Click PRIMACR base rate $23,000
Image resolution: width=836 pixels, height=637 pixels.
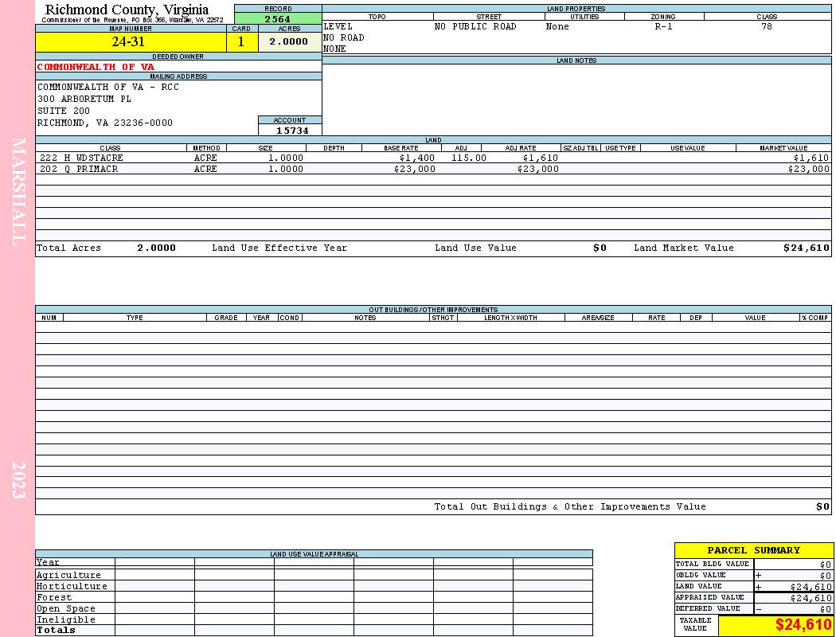click(x=415, y=169)
